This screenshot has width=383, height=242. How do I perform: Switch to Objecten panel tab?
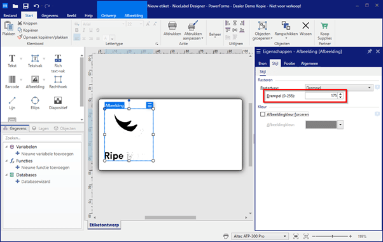click(x=65, y=128)
